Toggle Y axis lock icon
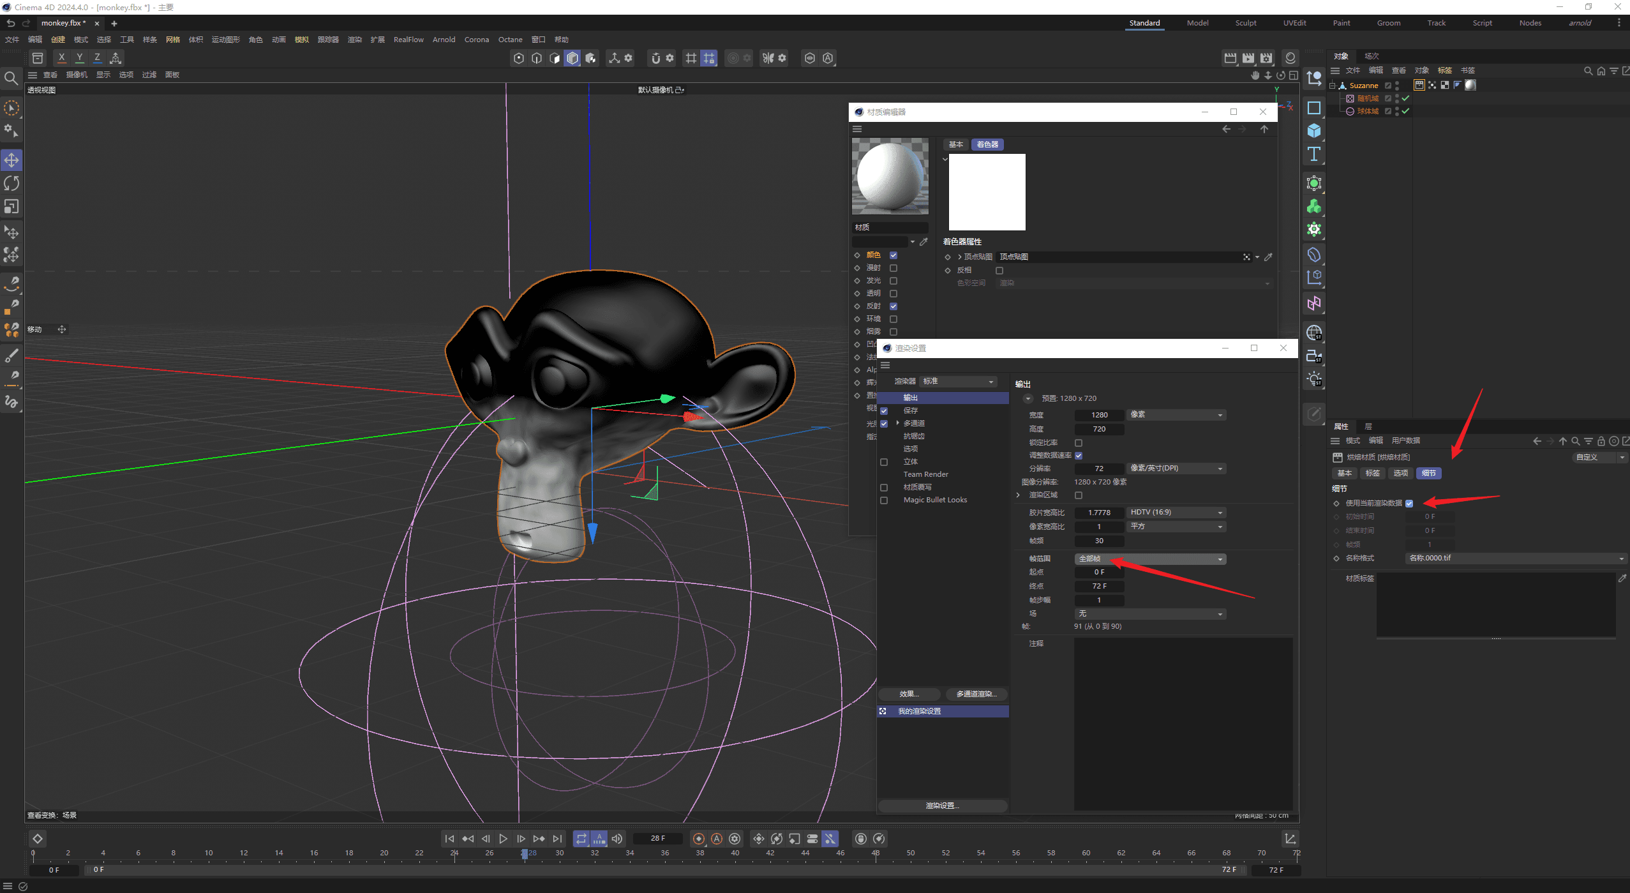This screenshot has width=1630, height=893. (x=79, y=58)
